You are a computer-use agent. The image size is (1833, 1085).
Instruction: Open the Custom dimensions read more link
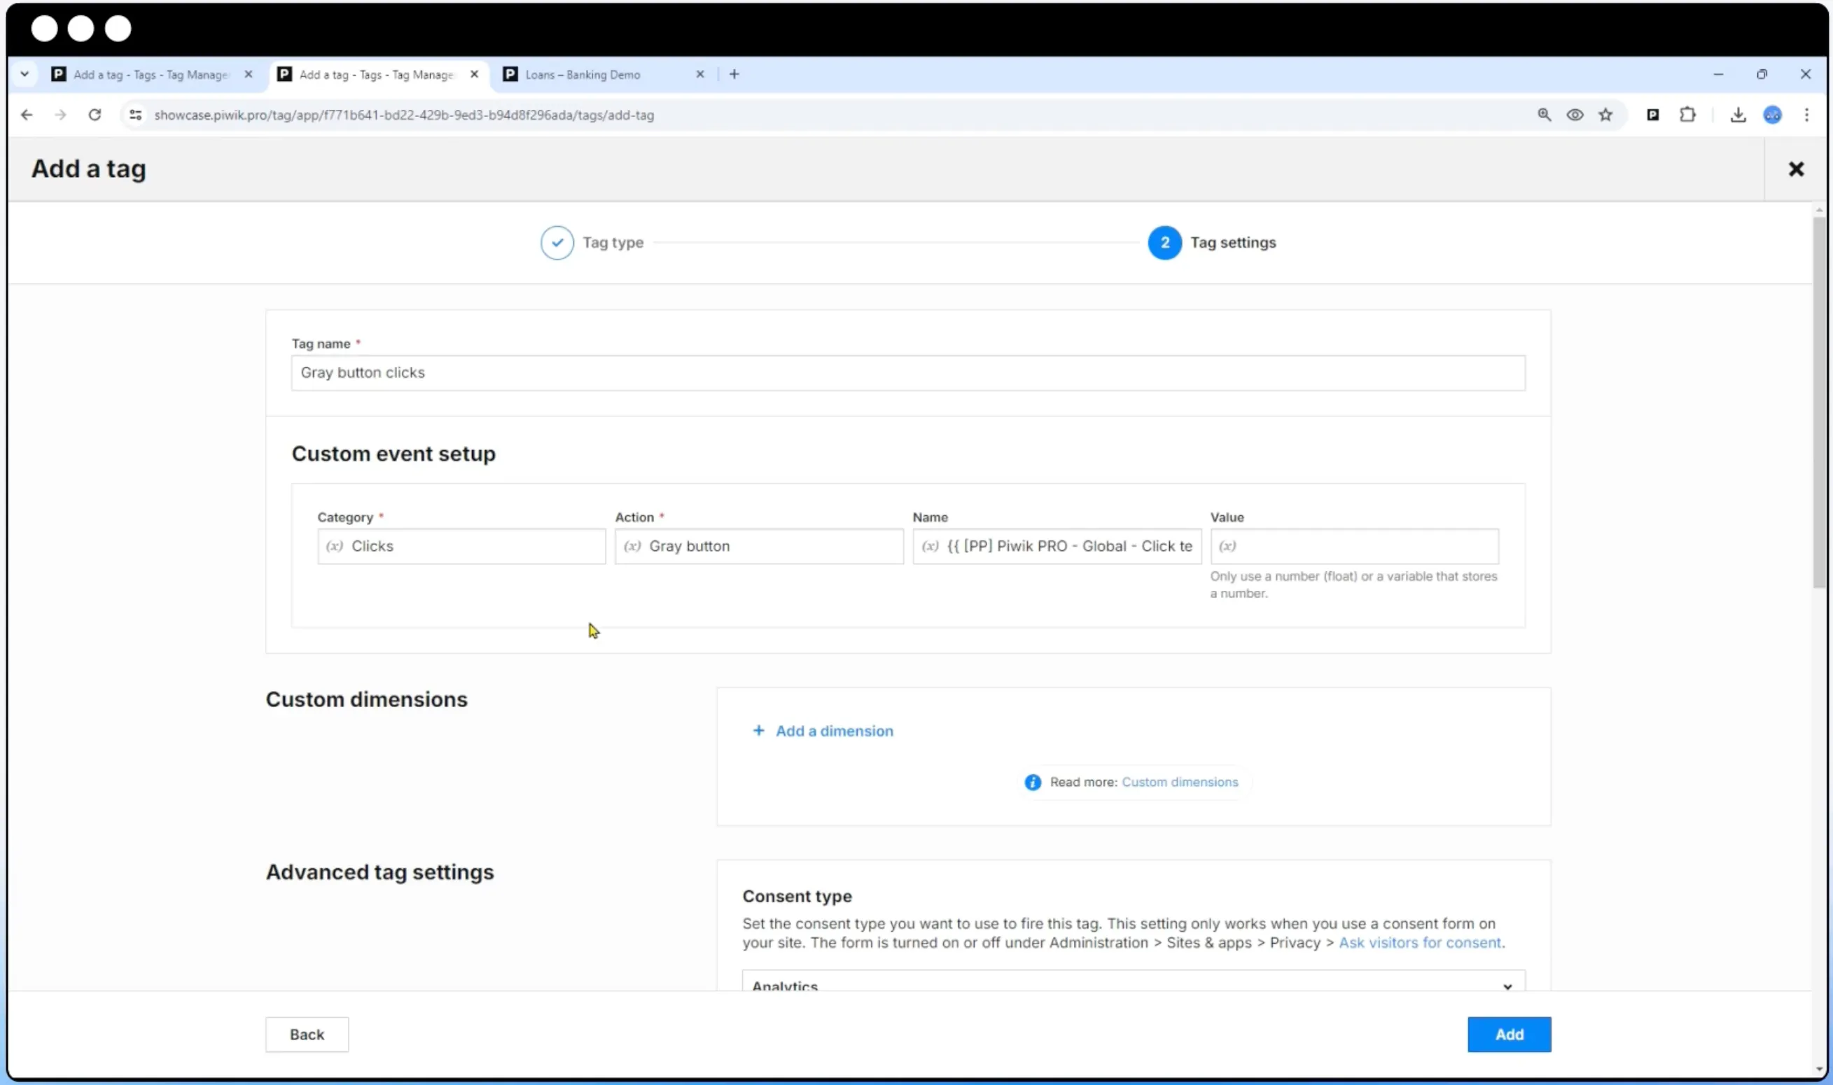coord(1179,783)
